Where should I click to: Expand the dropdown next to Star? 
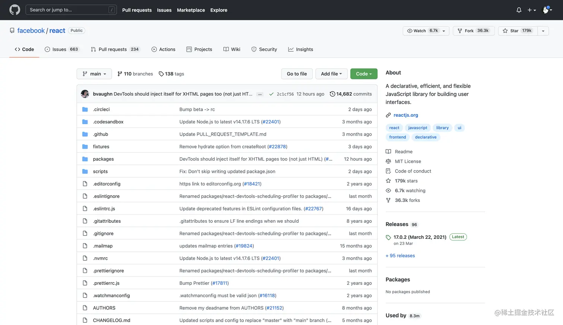click(x=543, y=31)
